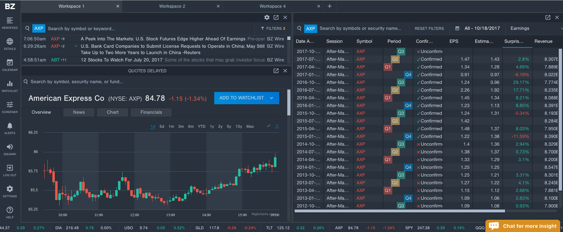The width and height of the screenshot is (563, 232).
Task: Switch chart to candlestick view icon
Action: point(277,126)
